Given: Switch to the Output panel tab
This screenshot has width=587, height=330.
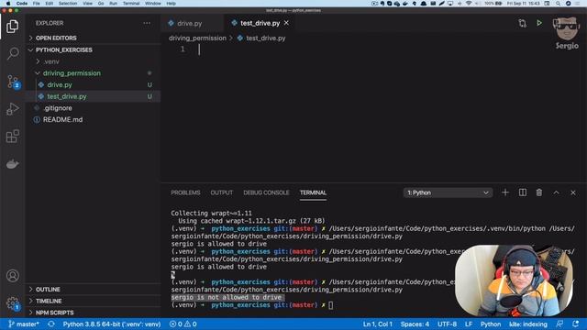Looking at the screenshot, I should coord(222,192).
